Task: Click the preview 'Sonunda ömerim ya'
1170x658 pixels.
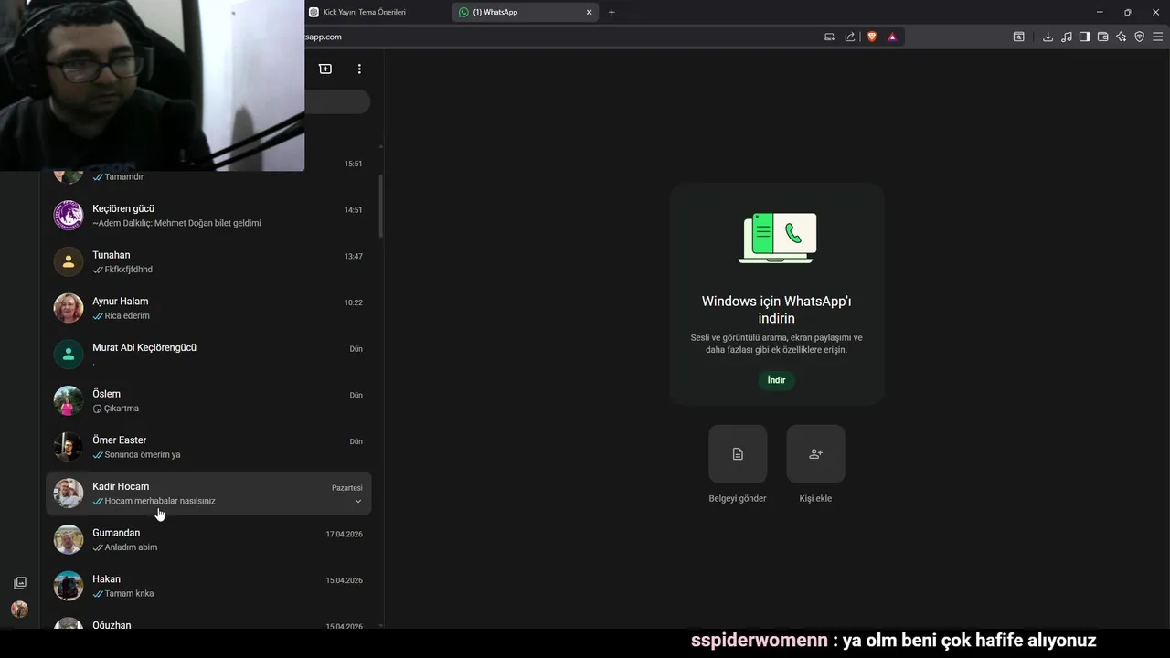Action: (143, 455)
